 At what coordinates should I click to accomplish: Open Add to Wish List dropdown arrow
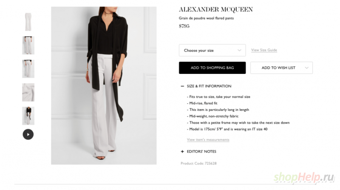tap(306, 68)
